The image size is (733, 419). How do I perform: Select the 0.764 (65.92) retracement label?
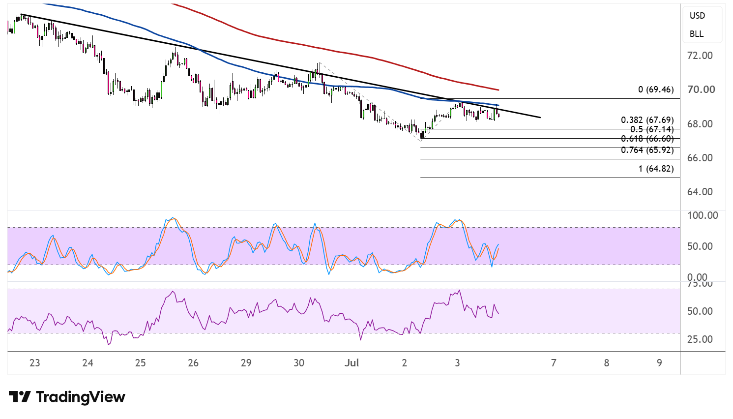click(647, 150)
